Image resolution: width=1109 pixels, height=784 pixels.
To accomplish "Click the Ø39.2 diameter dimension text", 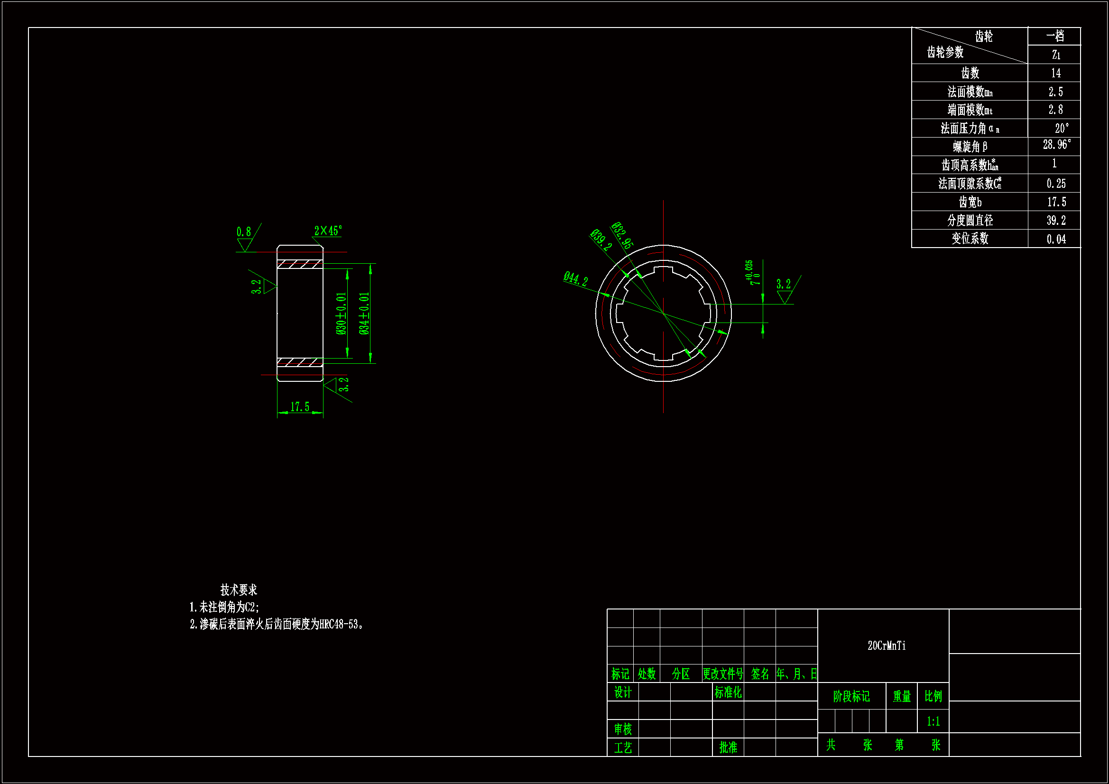I will coord(601,240).
